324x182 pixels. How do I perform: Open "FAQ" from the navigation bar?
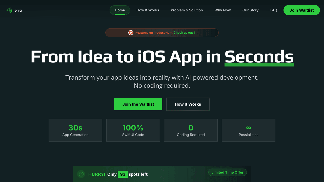(274, 10)
